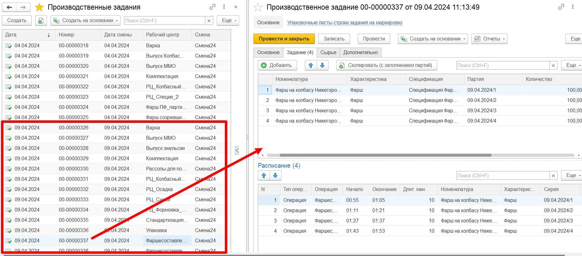
Task: Clear the search field in the Задание table
Action: coord(553,65)
